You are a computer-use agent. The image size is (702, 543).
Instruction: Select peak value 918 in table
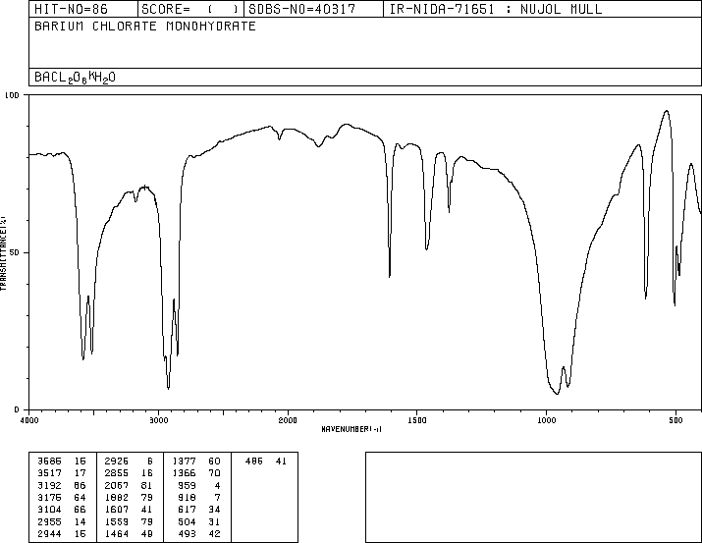(187, 497)
